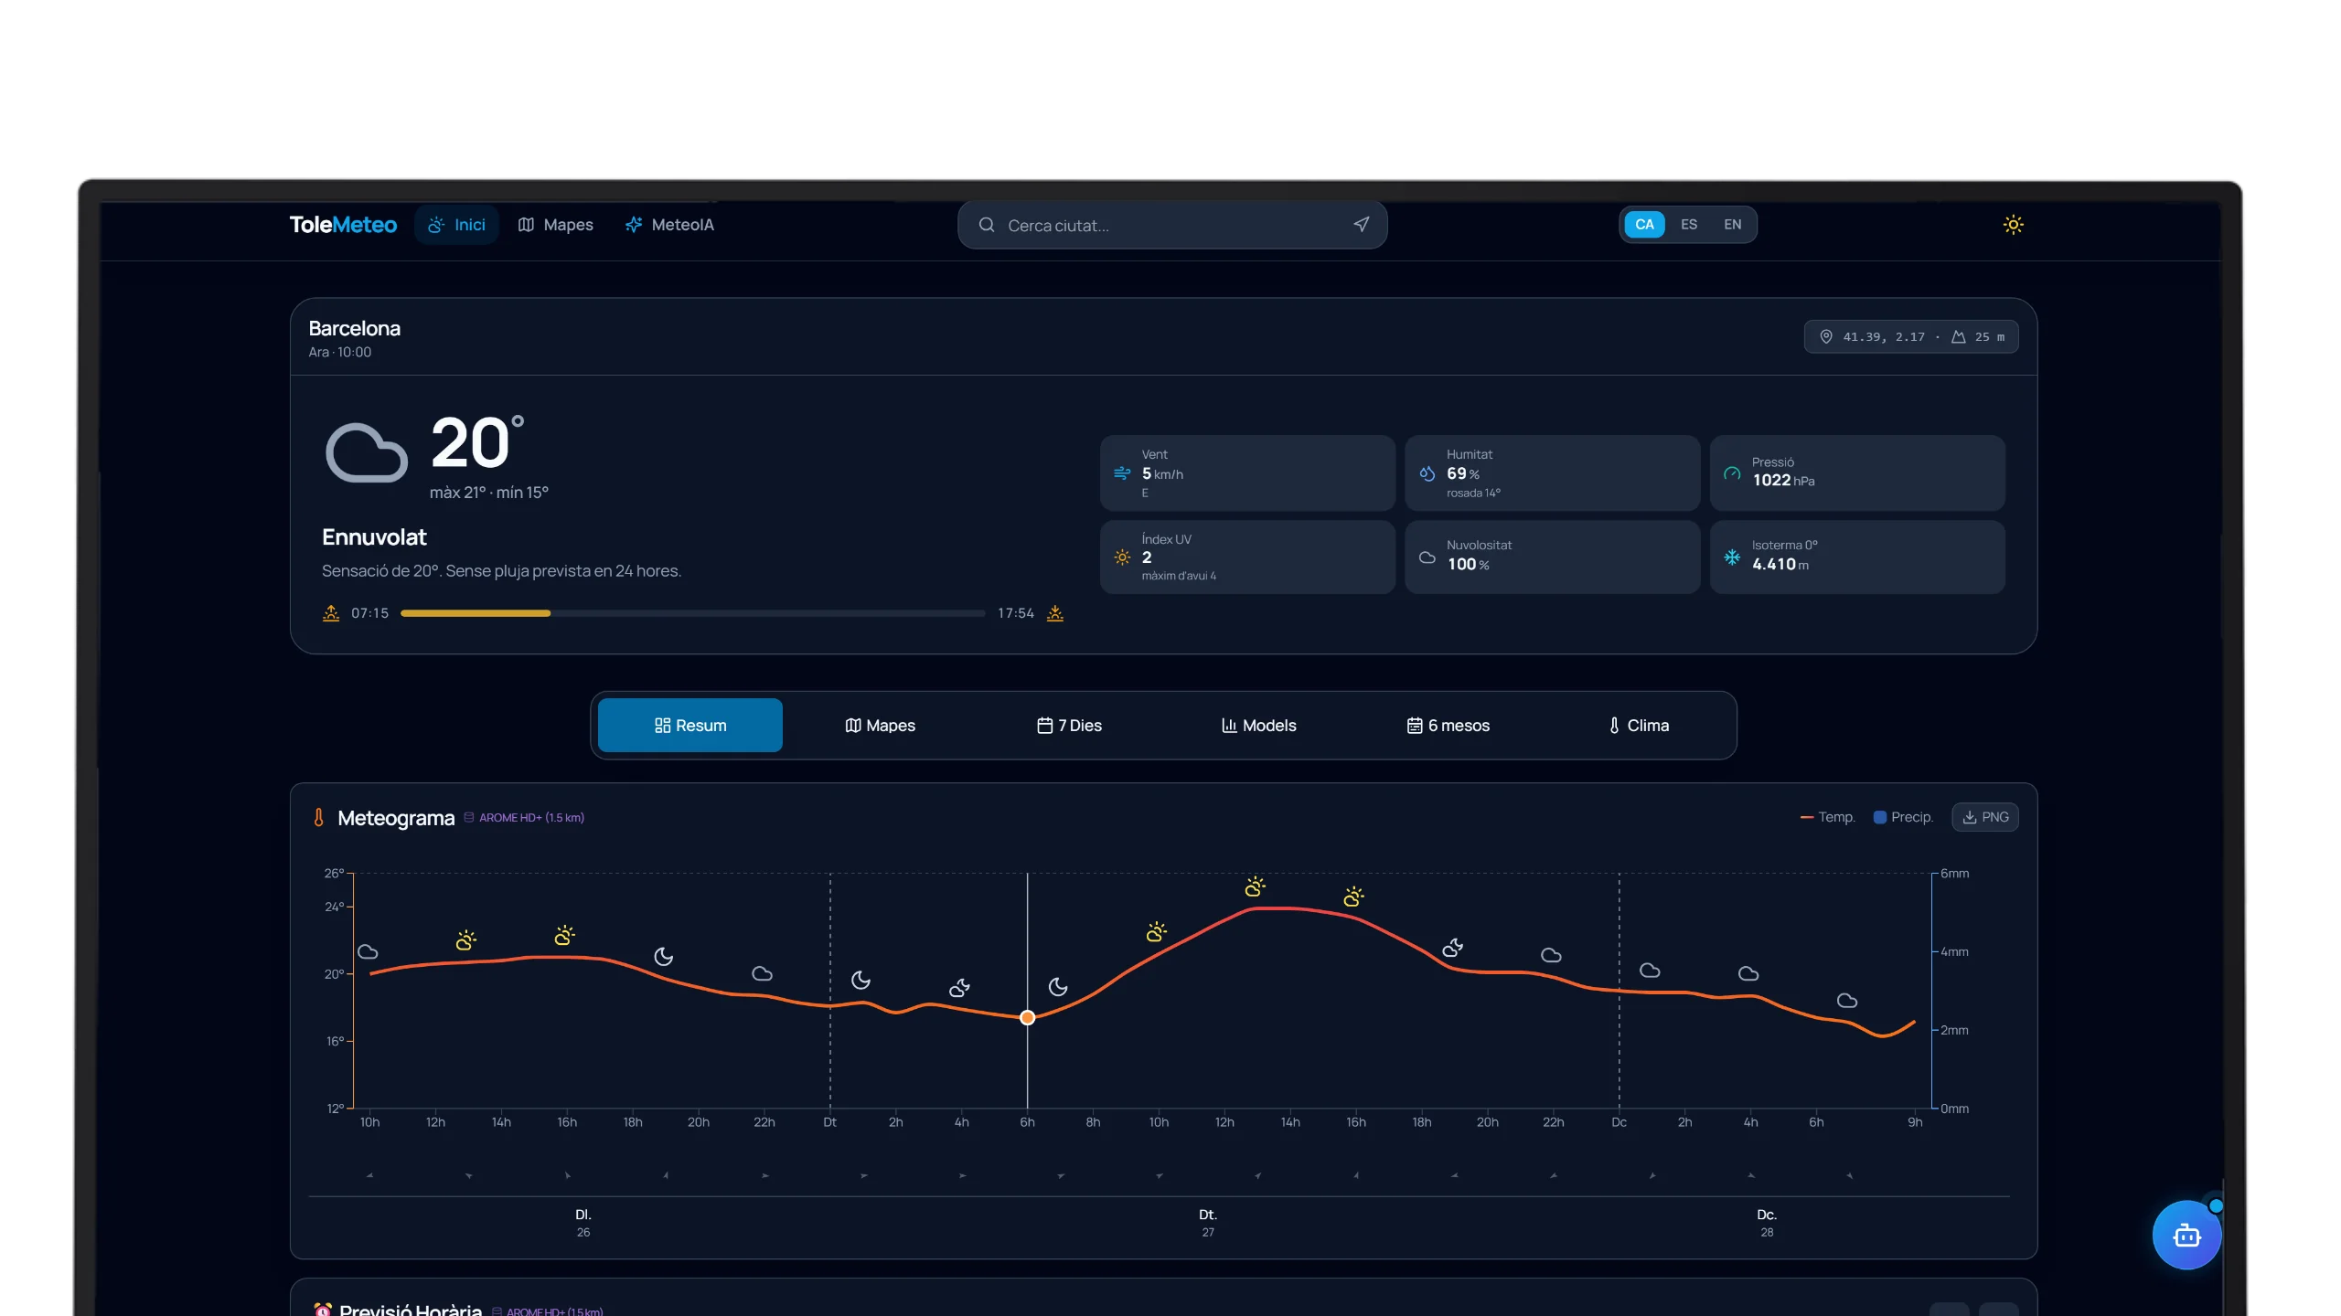The width and height of the screenshot is (2341, 1316).
Task: Click the sunset icon next to 17:54
Action: [1055, 613]
